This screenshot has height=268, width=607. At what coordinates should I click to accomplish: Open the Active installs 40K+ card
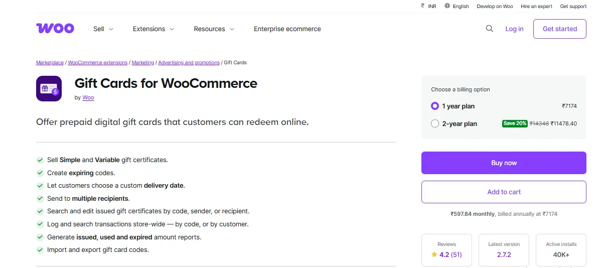click(x=561, y=250)
